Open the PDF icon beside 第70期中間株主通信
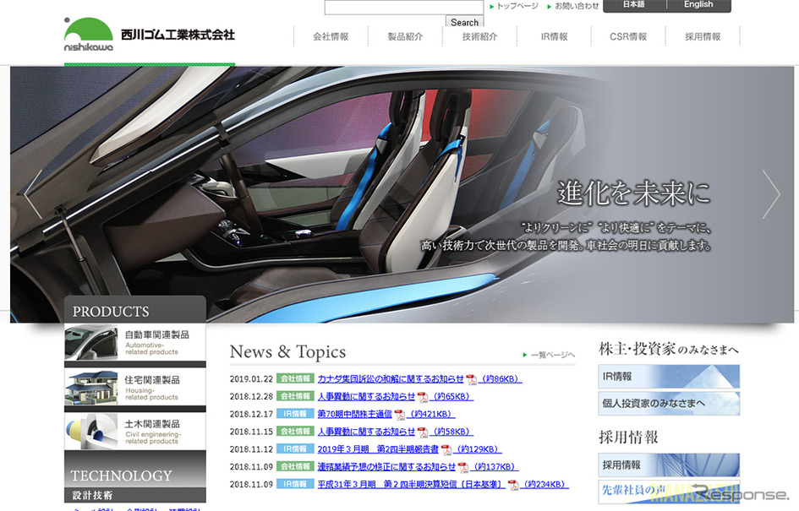 399,415
